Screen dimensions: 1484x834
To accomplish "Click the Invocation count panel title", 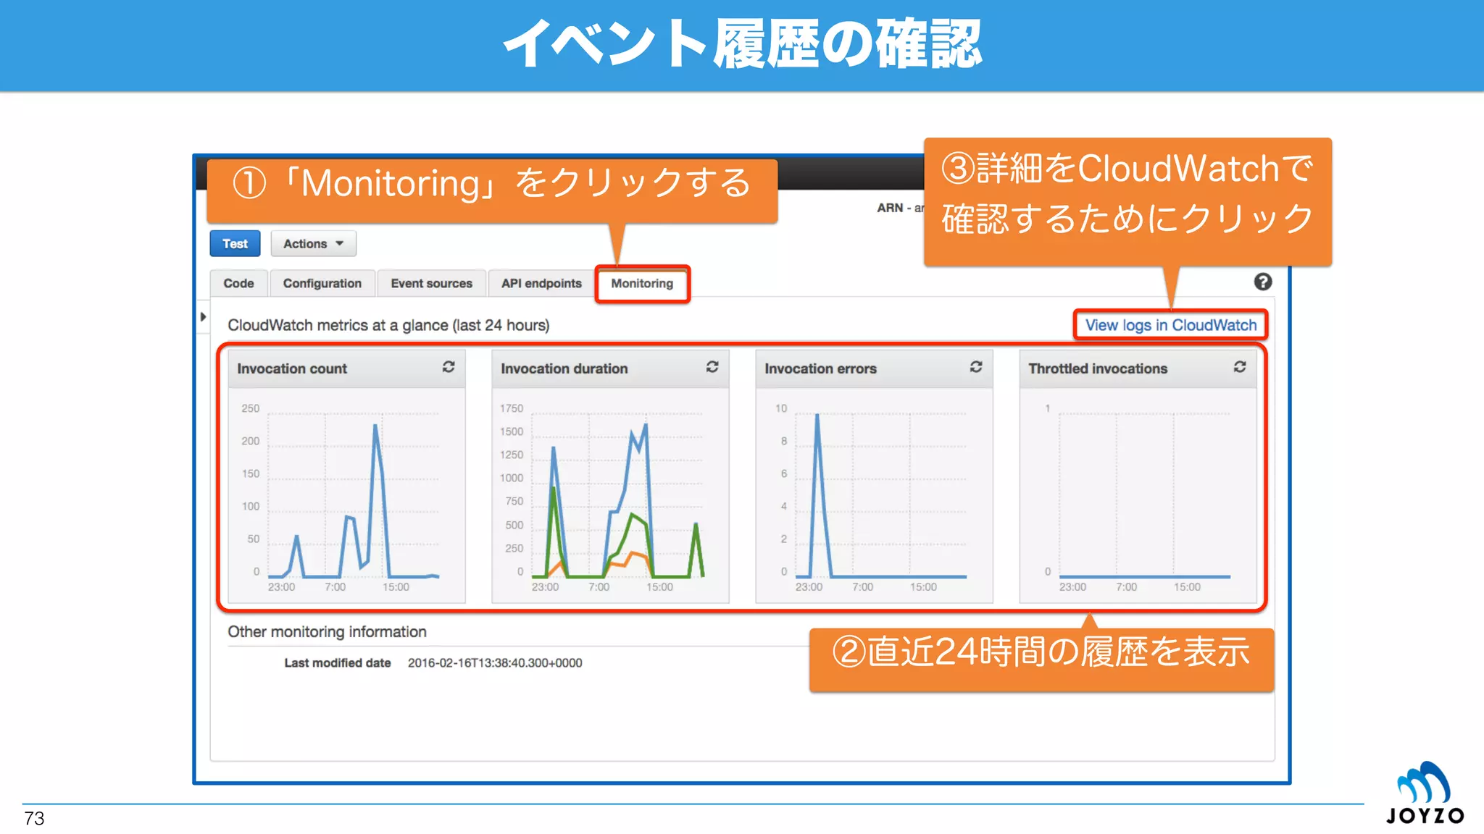I will [x=292, y=368].
